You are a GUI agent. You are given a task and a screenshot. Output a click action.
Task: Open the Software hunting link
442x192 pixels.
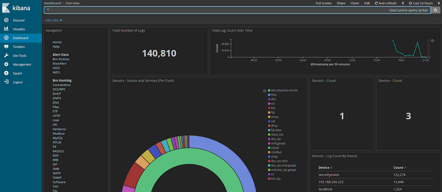pos(59,182)
